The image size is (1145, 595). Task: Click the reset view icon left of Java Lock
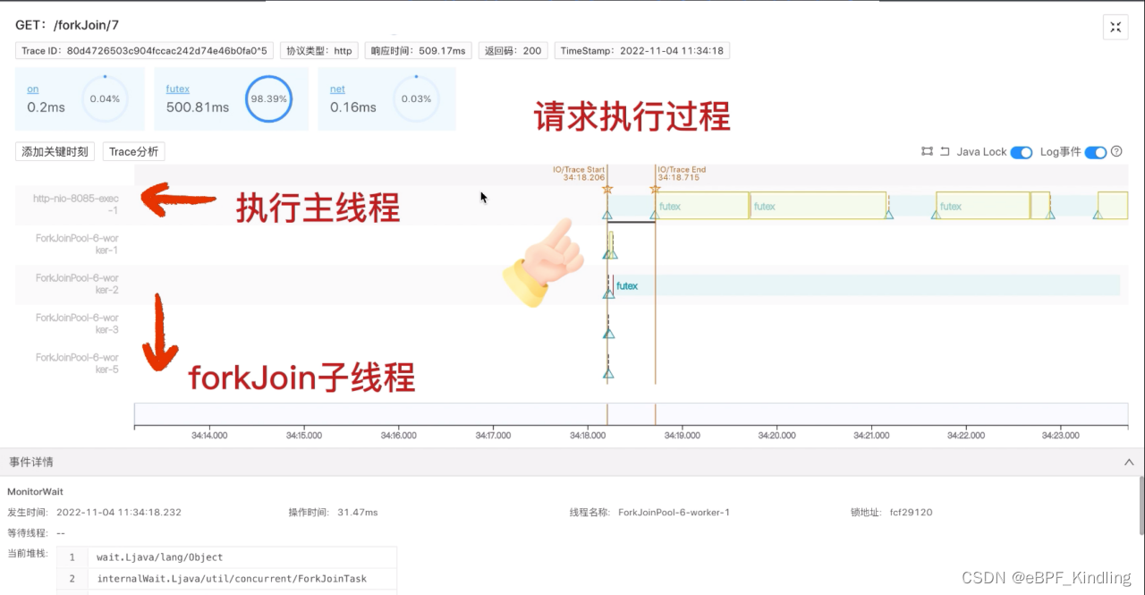pos(946,151)
